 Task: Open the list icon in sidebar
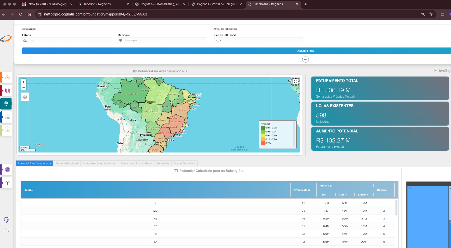tap(7, 117)
